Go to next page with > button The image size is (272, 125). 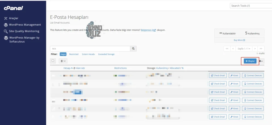coord(255,49)
